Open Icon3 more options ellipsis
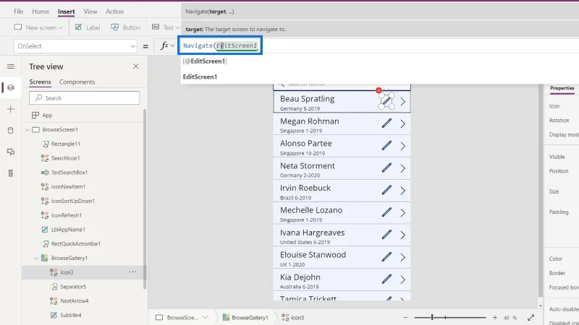Viewport: 579px width, 325px height. pos(132,272)
